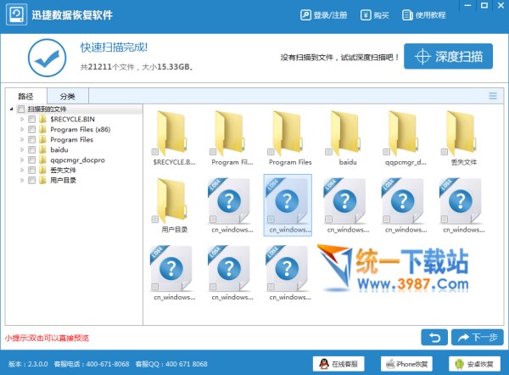
Task: Select $RECYCLE.BIN in the tree
Action: coord(72,119)
